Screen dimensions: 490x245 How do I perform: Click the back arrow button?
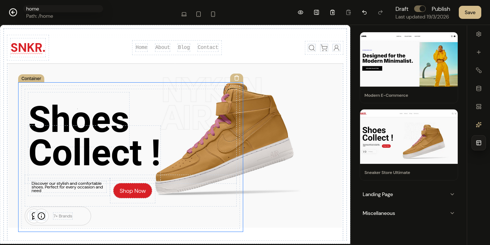pos(13,12)
